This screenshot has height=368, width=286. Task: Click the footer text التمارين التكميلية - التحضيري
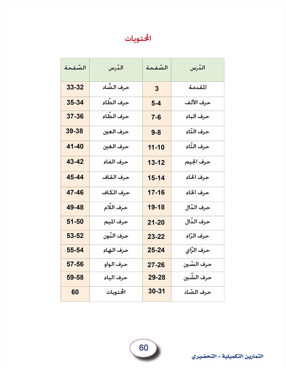point(227,356)
